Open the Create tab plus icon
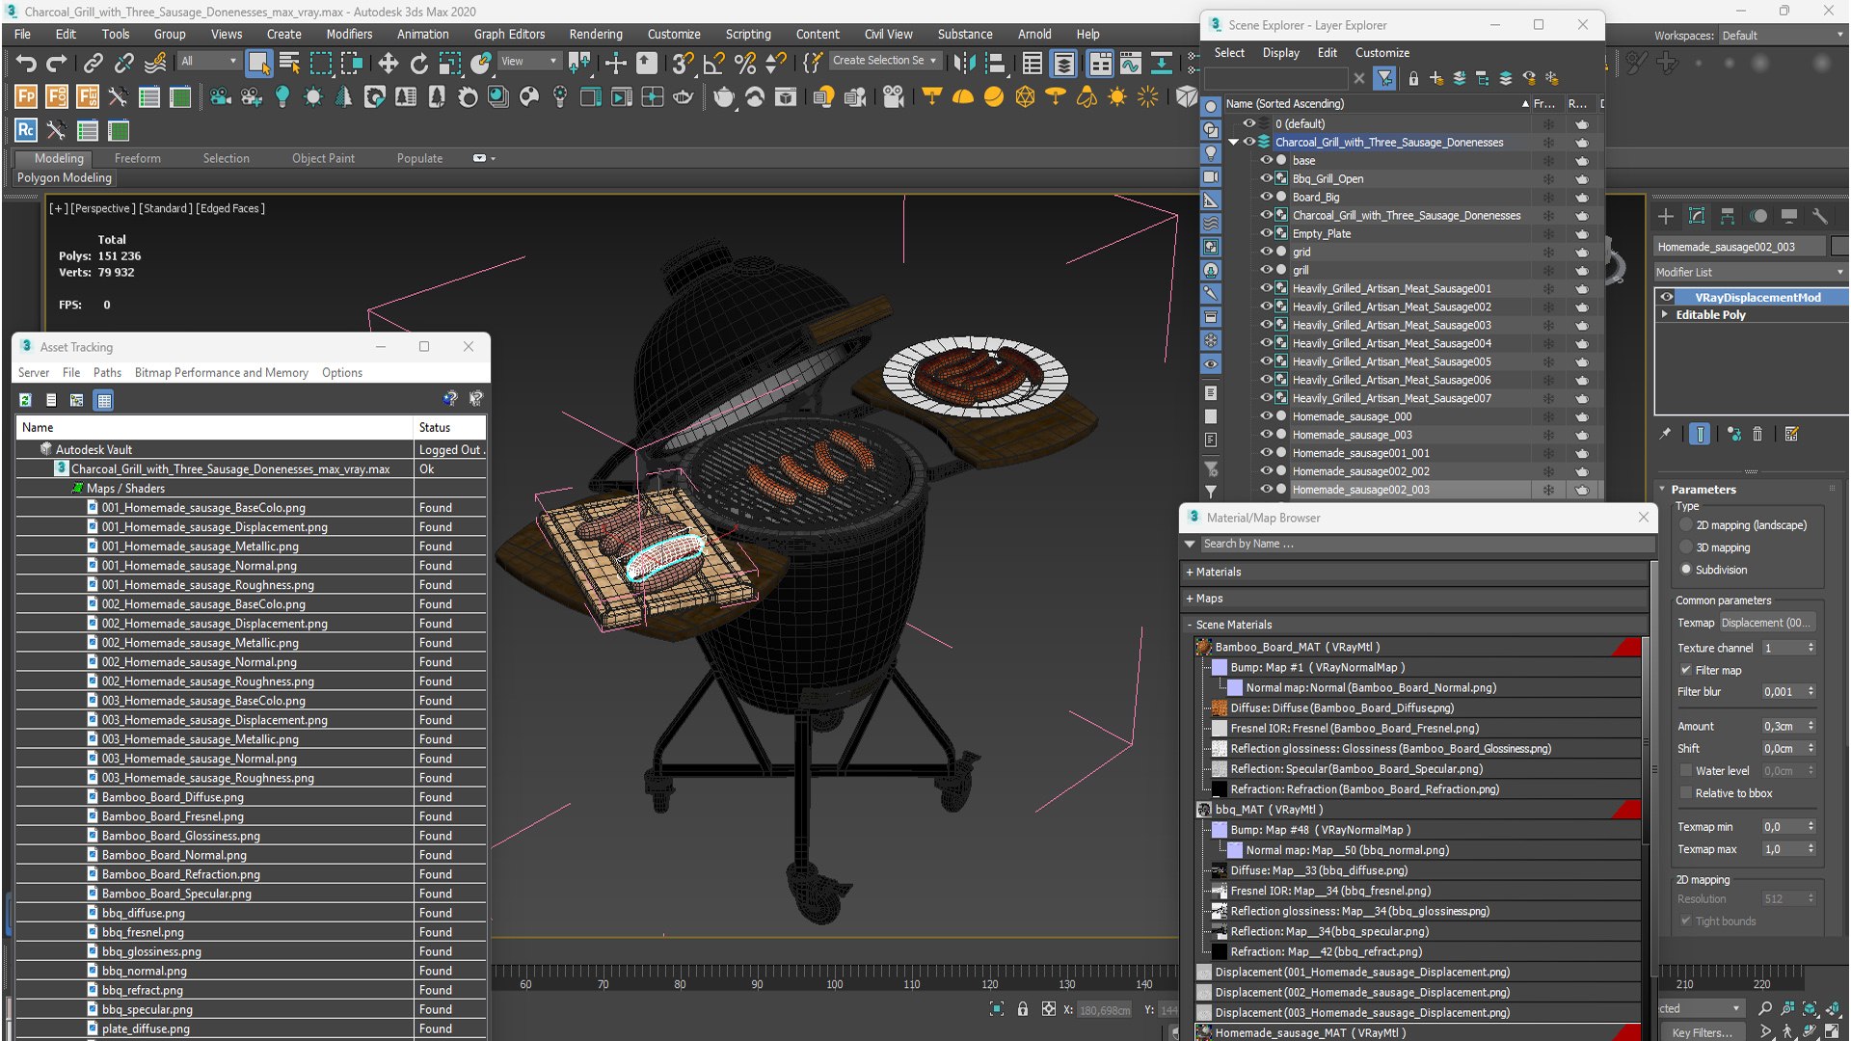This screenshot has width=1851, height=1041. 1666,216
